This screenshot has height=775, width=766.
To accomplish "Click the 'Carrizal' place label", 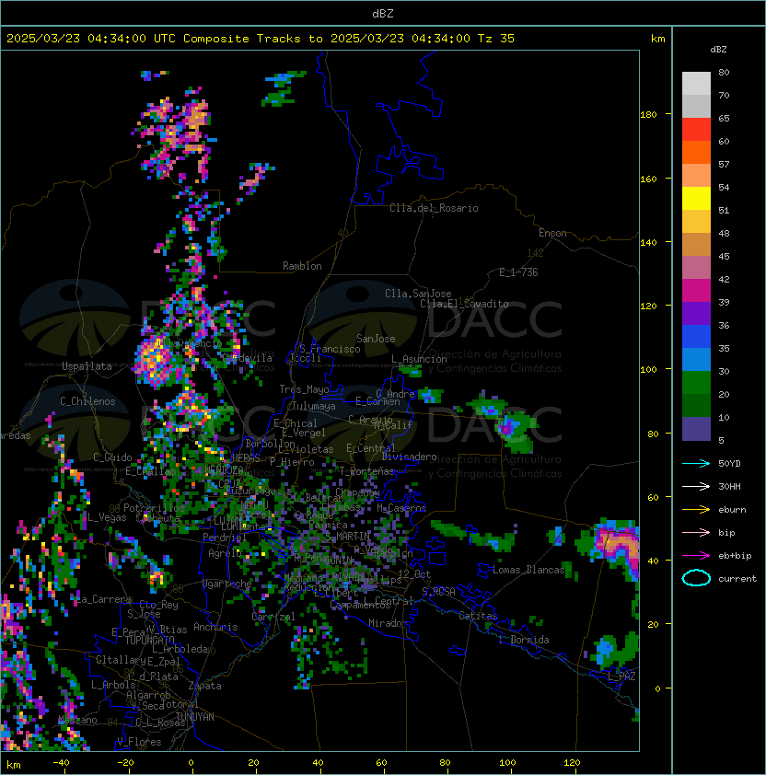I will 273,617.
